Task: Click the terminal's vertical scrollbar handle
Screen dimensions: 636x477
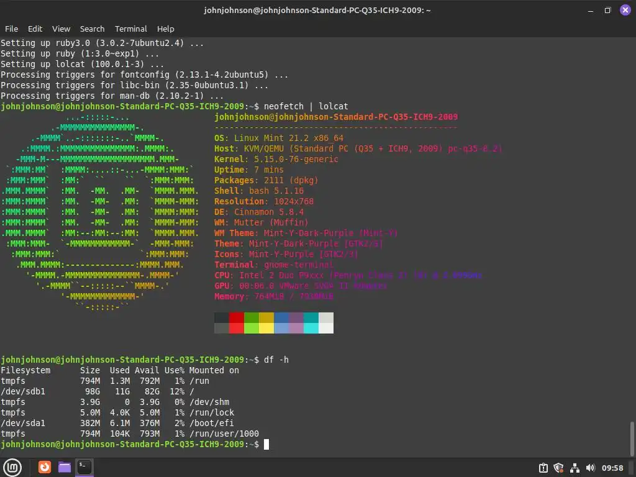Action: pos(632,439)
